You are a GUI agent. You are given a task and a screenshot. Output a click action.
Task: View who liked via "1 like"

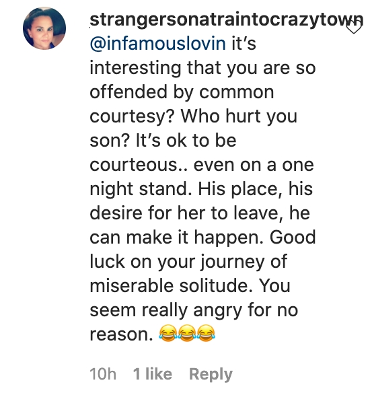point(153,373)
